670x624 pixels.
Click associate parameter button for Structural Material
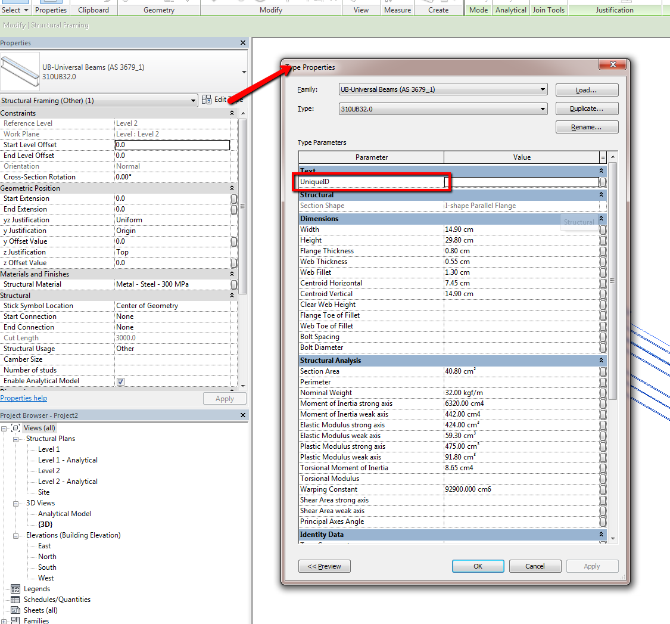tap(233, 284)
